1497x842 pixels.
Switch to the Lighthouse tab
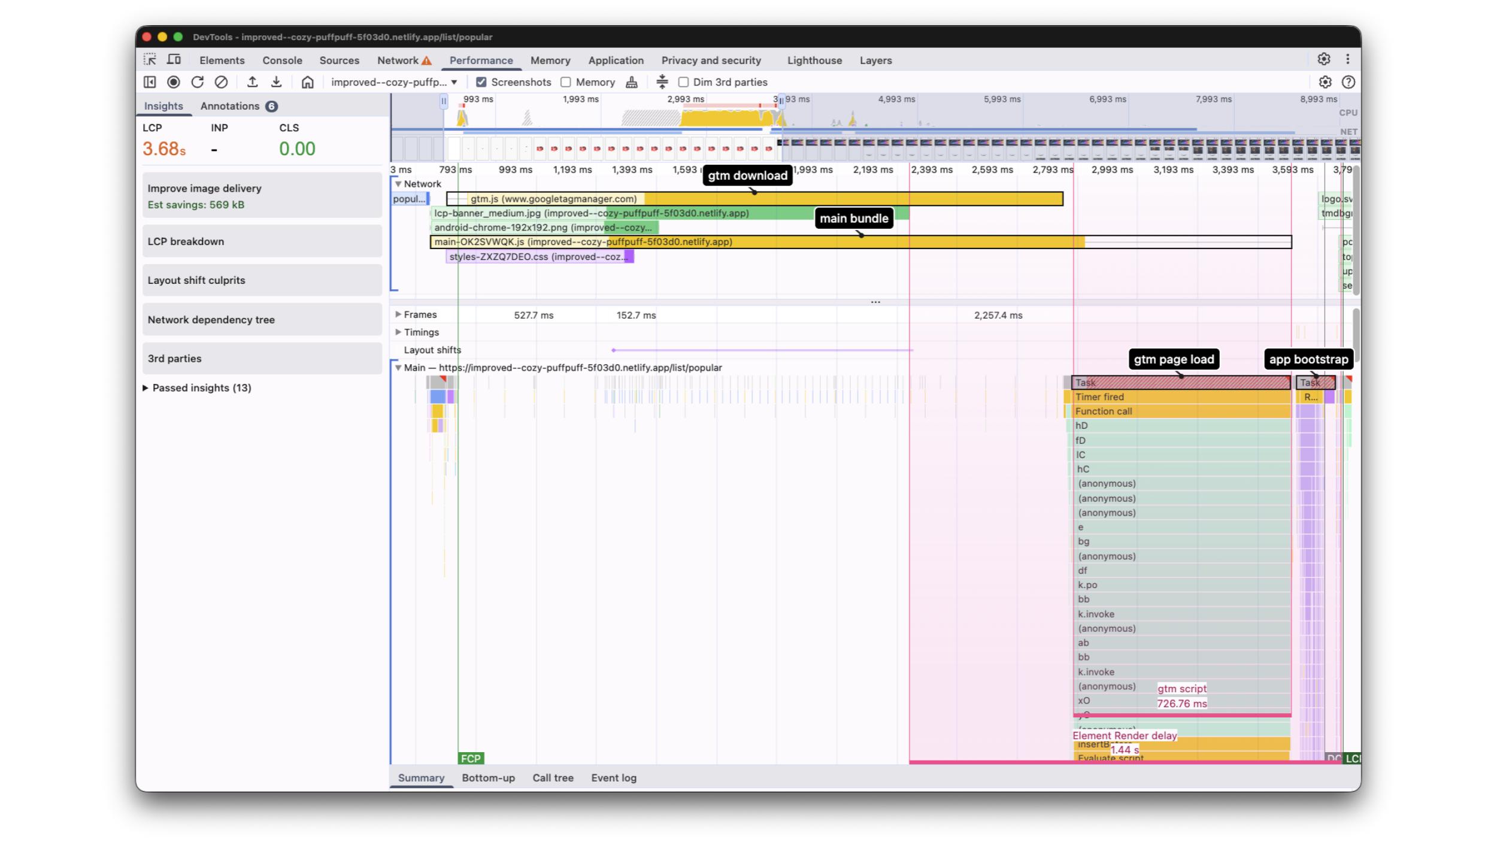pyautogui.click(x=814, y=60)
